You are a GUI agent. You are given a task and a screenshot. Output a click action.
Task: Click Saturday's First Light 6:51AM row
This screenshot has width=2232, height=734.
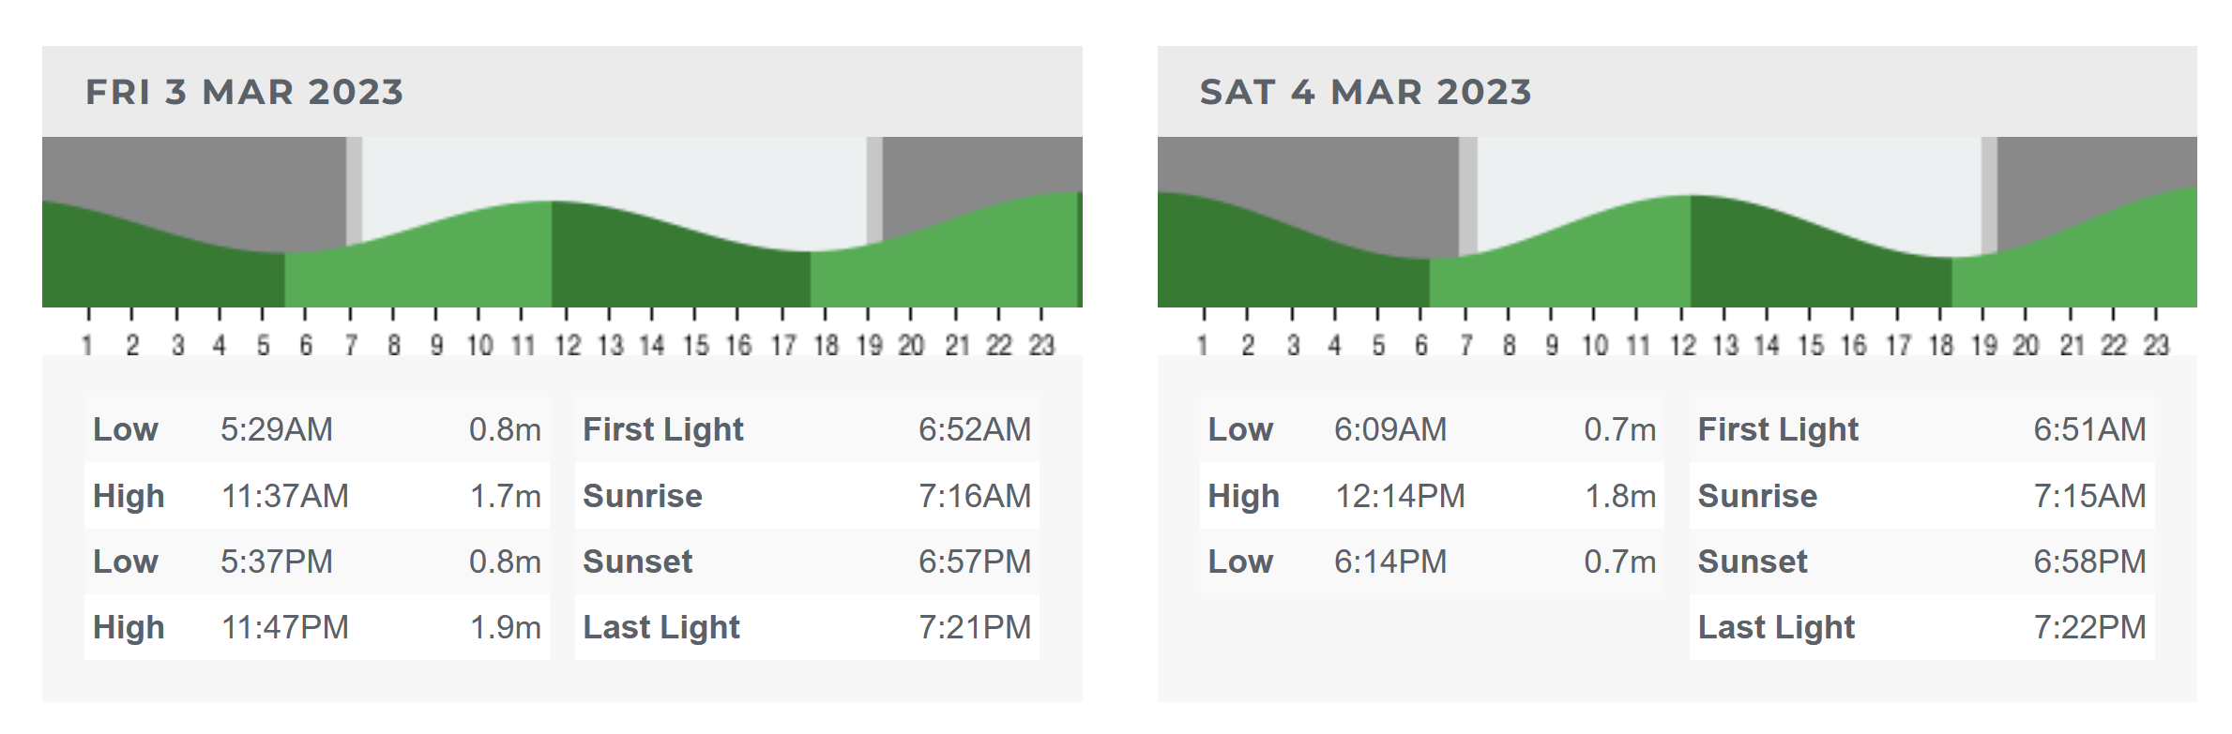[1922, 429]
